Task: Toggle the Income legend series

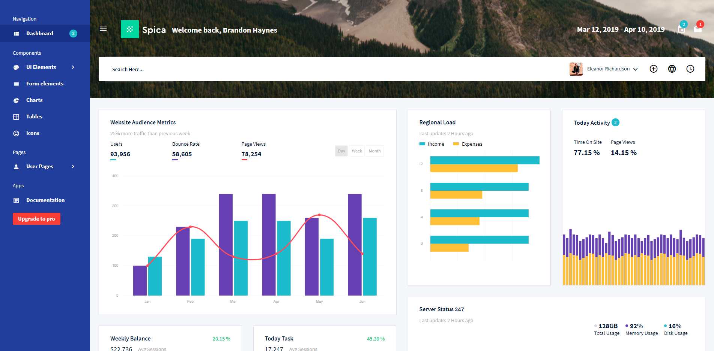Action: 432,144
